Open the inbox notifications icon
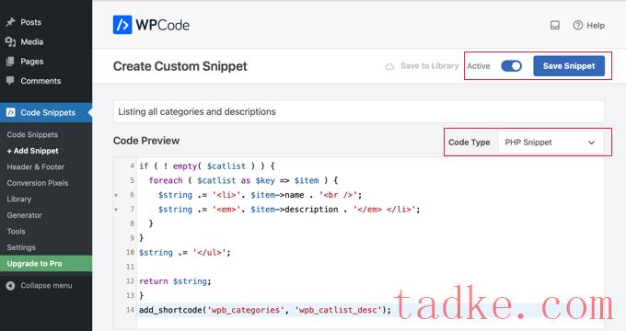Image resolution: width=626 pixels, height=331 pixels. point(554,25)
